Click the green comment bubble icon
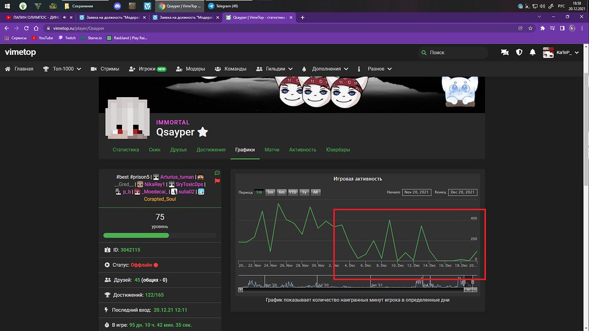This screenshot has width=589, height=331. pos(217,173)
